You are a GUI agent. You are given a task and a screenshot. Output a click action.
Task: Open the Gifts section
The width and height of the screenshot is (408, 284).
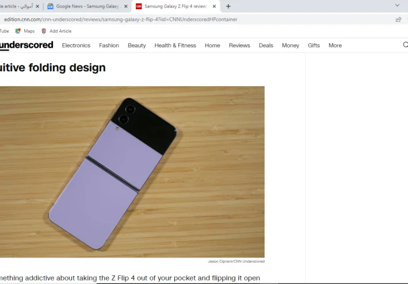[x=314, y=45]
